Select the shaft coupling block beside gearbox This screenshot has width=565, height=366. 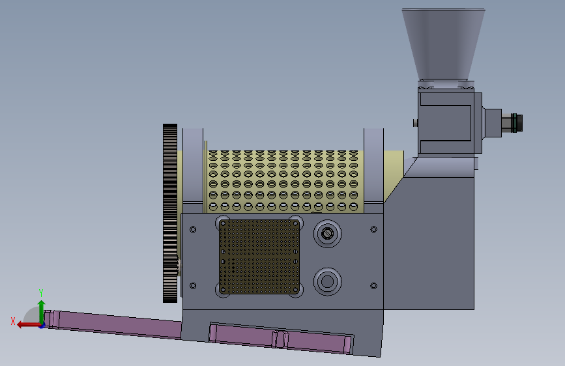click(493, 123)
